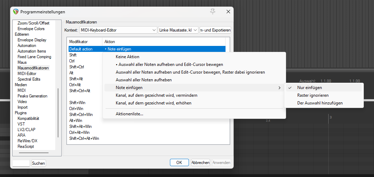Open 'Aktionenliste...' from the context menu

(x=129, y=114)
